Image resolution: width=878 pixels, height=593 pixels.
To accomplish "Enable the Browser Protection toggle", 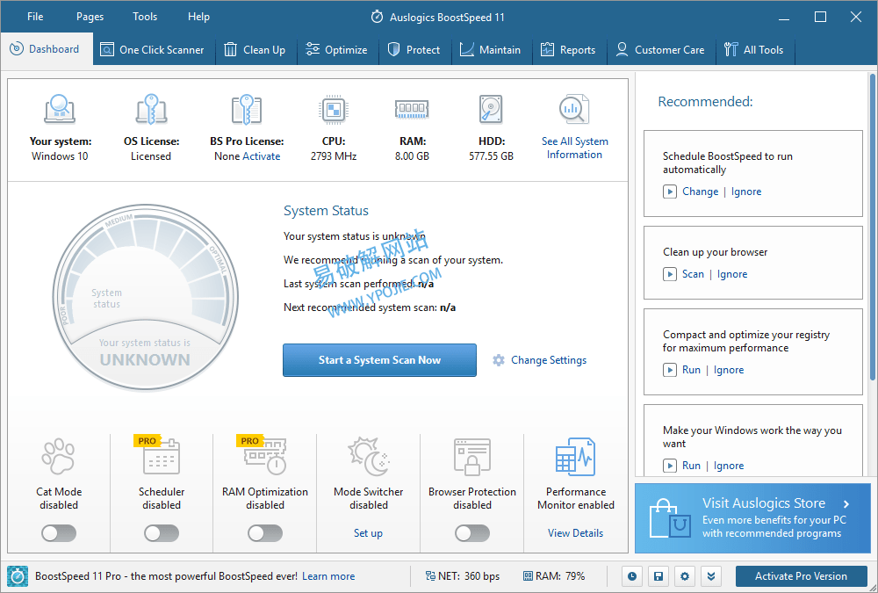I will coord(472,533).
